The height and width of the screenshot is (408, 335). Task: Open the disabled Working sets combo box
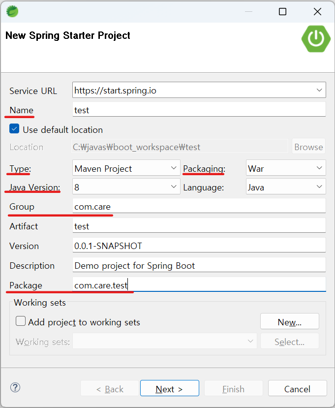[x=165, y=341]
